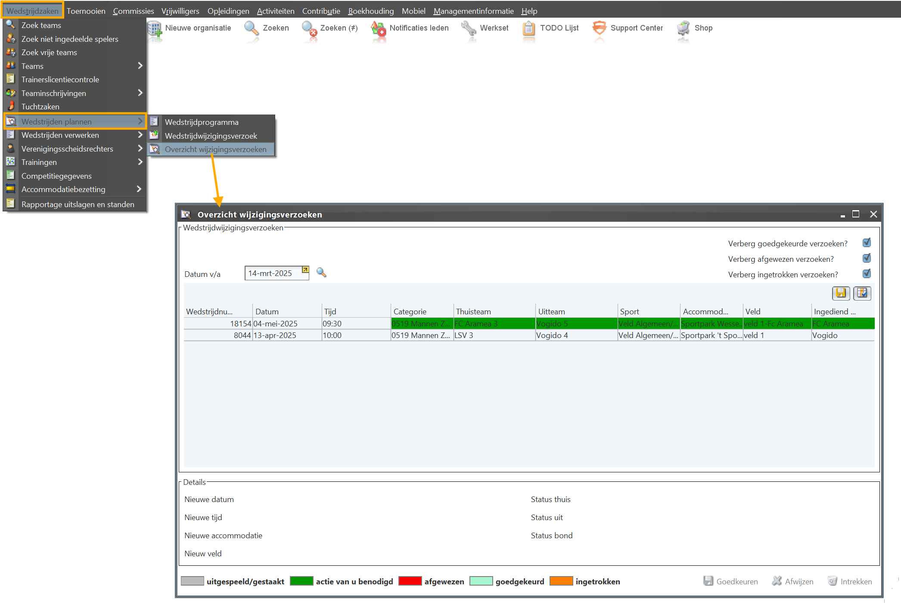Click the Werkset wrench icon
The image size is (901, 611).
469,29
